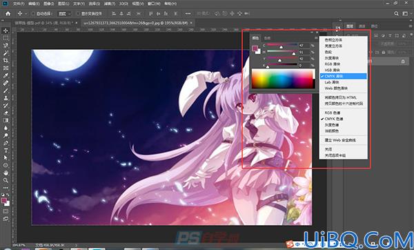414x250 pixels.
Task: Choose 建立 Web 安全曲线 menu item
Action: click(x=343, y=140)
